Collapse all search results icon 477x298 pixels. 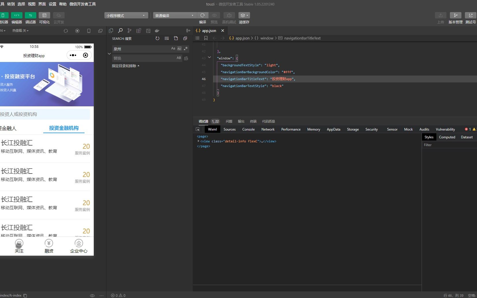(x=185, y=38)
